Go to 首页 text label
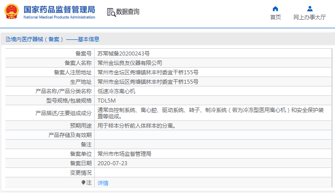The image size is (335, 193). pos(275,17)
